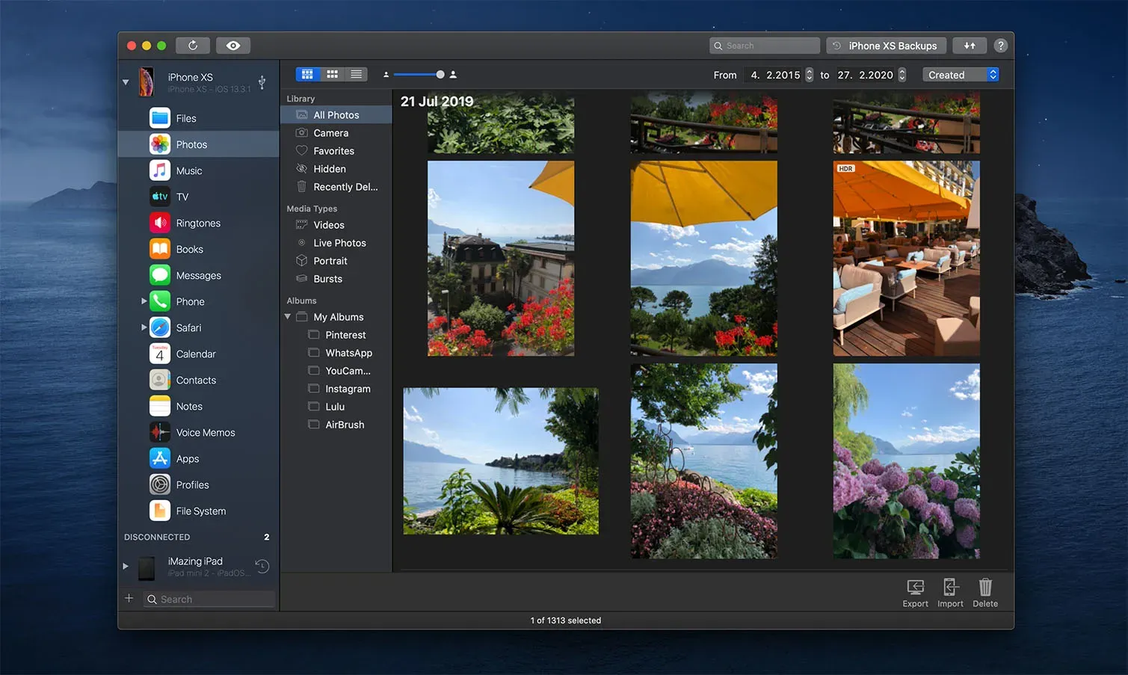Open the Created sort order dropdown
The image size is (1128, 675).
(x=961, y=74)
